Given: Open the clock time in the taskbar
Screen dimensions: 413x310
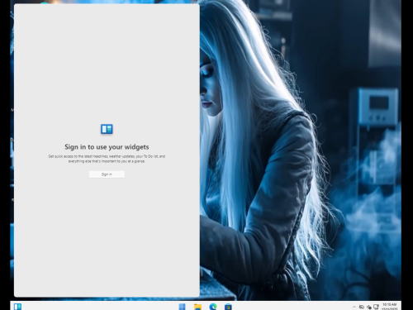Looking at the screenshot, I should [x=389, y=304].
